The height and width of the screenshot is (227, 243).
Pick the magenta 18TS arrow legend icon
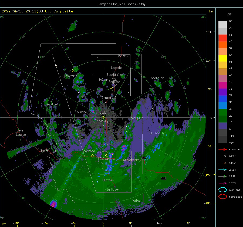click(x=222, y=183)
